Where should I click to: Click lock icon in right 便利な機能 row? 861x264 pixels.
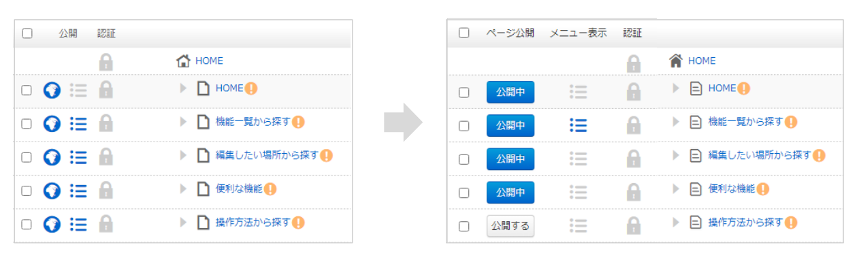pyautogui.click(x=634, y=192)
